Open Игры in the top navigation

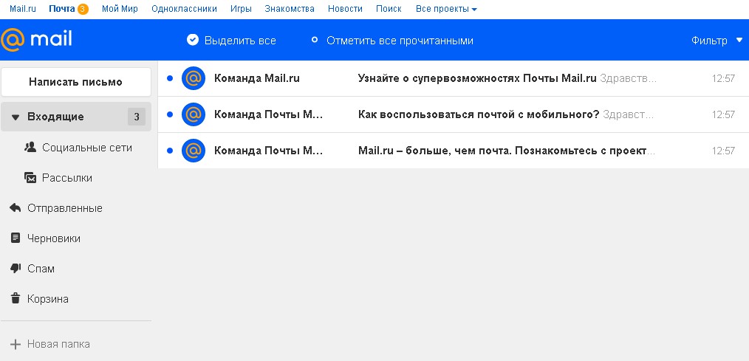[x=241, y=9]
